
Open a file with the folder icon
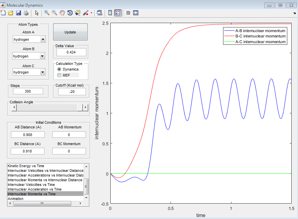coord(11,13)
